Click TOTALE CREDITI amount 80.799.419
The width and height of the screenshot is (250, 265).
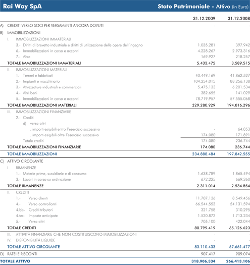(205, 228)
